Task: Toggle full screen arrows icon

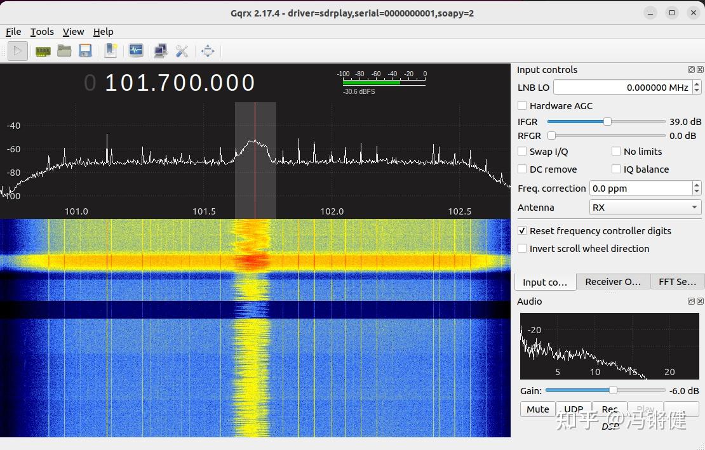Action: click(x=208, y=51)
